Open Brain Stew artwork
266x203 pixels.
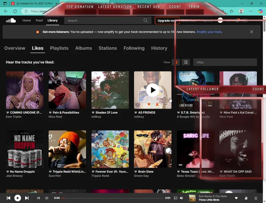(153, 149)
